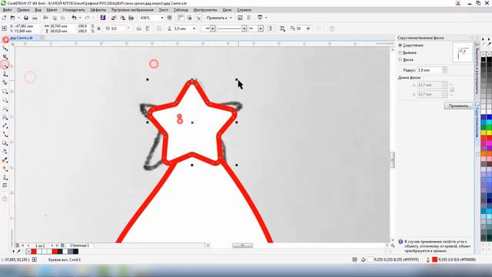Screen dimensions: 492x277
Task: Toggle Close curve button in property bar
Action: click(x=271, y=28)
